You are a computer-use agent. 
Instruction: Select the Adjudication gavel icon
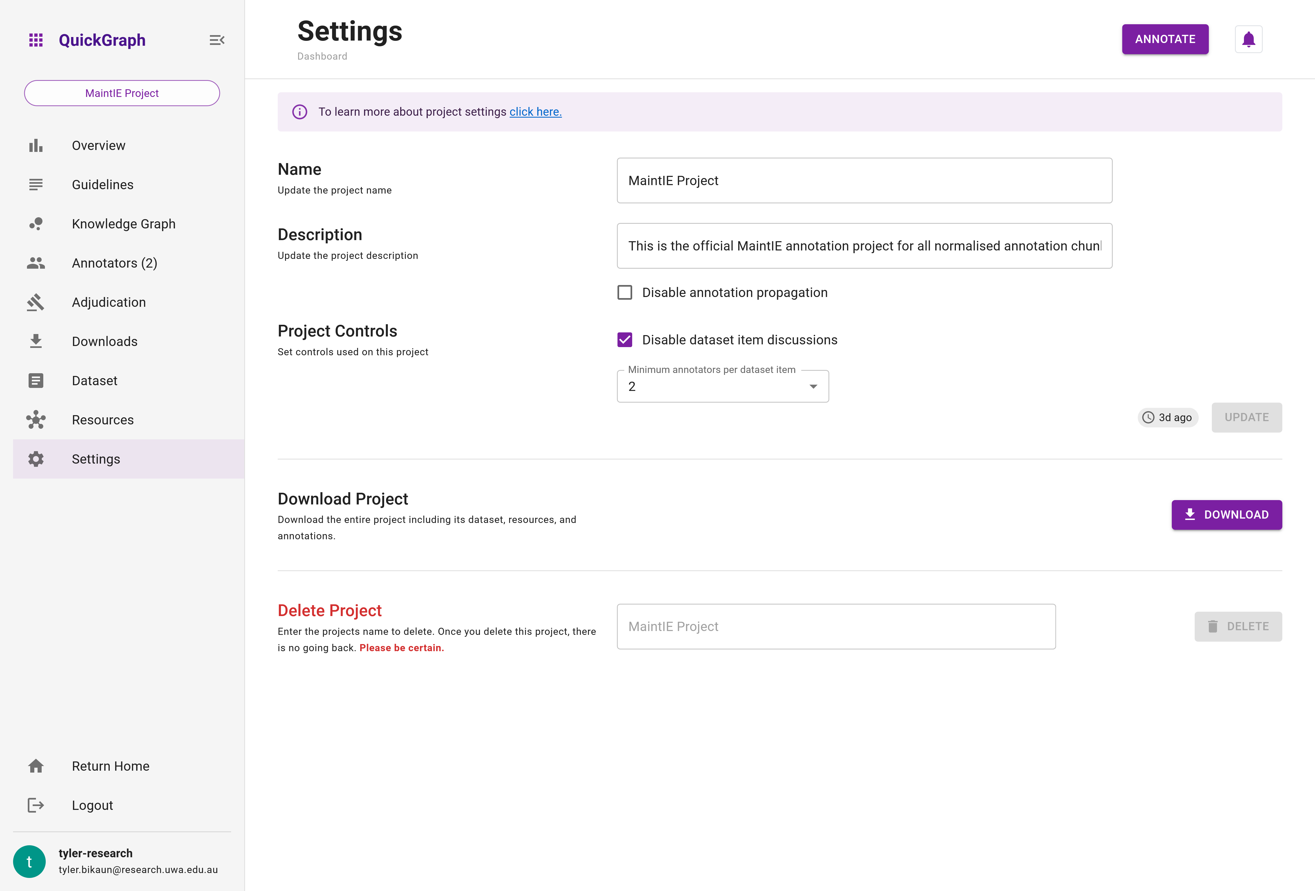pos(36,302)
